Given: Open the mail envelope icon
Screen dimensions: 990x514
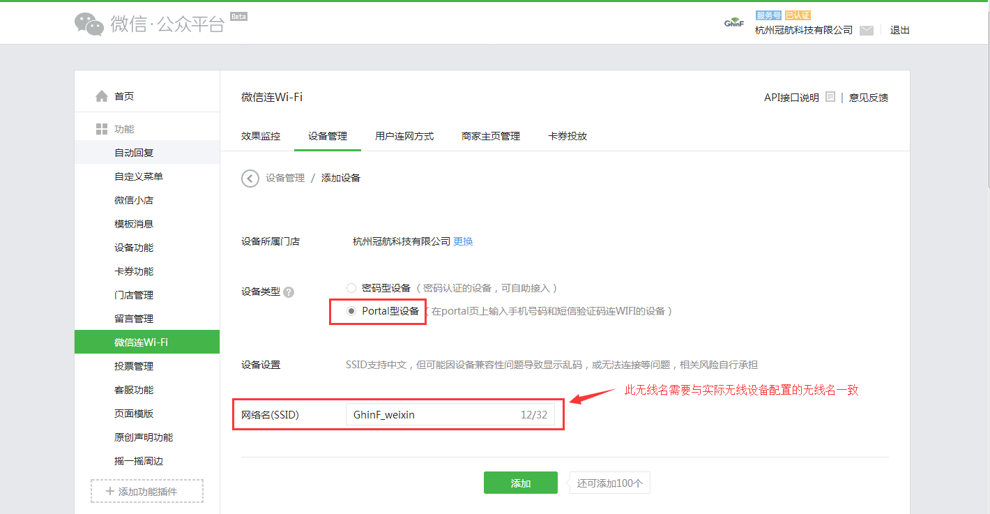Looking at the screenshot, I should click(867, 31).
